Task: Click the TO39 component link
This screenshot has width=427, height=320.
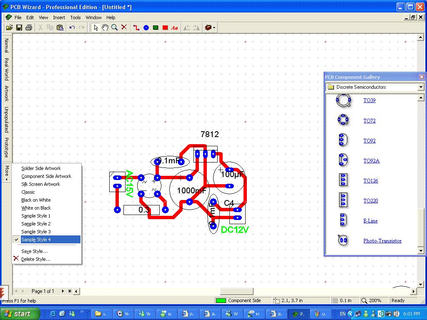Action: click(x=369, y=100)
